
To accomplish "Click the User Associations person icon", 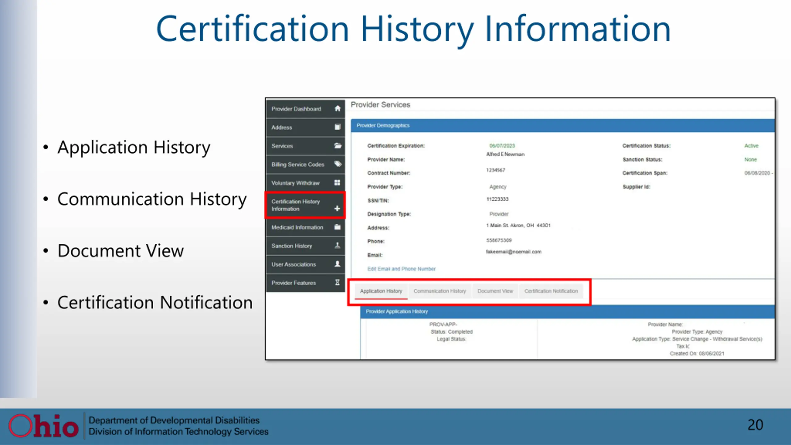I will (x=337, y=264).
